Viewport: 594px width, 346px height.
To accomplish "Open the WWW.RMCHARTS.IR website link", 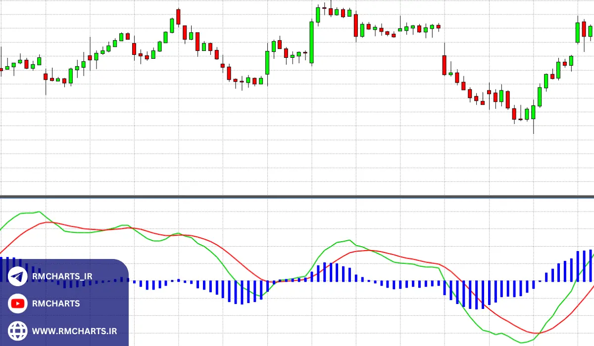I will tap(74, 331).
